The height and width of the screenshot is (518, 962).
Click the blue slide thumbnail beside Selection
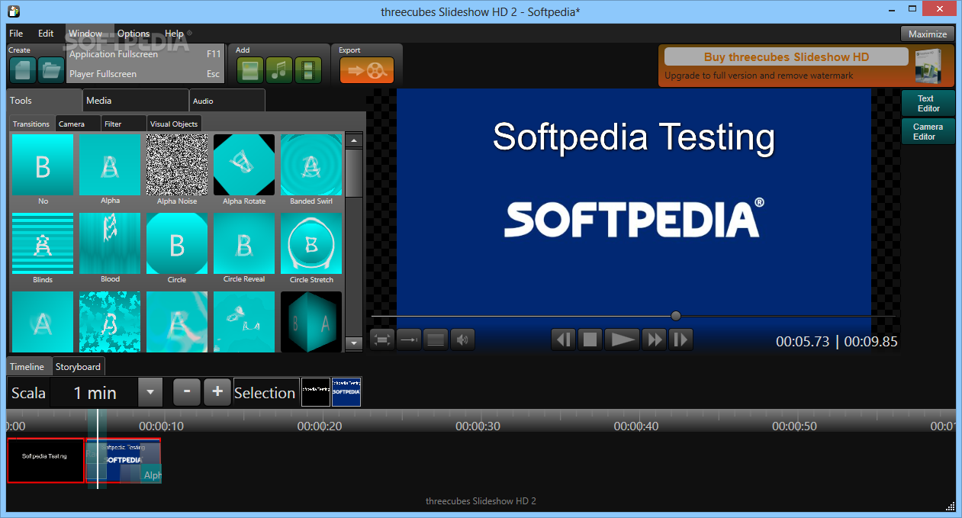346,391
